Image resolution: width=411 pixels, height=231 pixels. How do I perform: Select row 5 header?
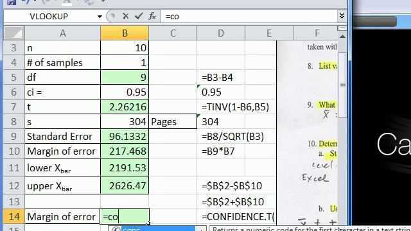tap(14, 77)
